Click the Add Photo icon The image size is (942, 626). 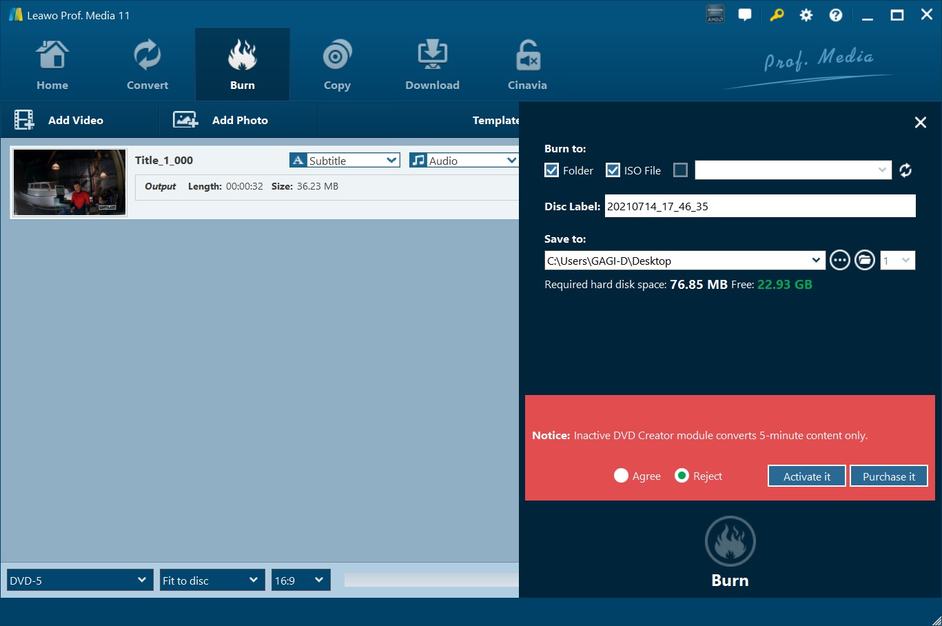[185, 119]
